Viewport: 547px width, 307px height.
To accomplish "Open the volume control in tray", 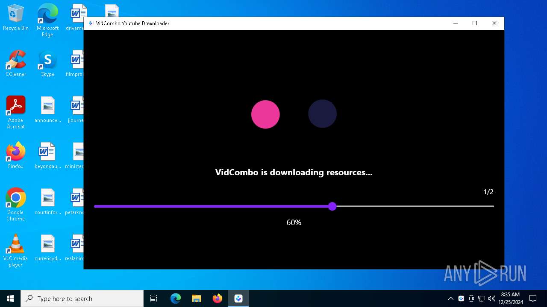I will tap(492, 298).
